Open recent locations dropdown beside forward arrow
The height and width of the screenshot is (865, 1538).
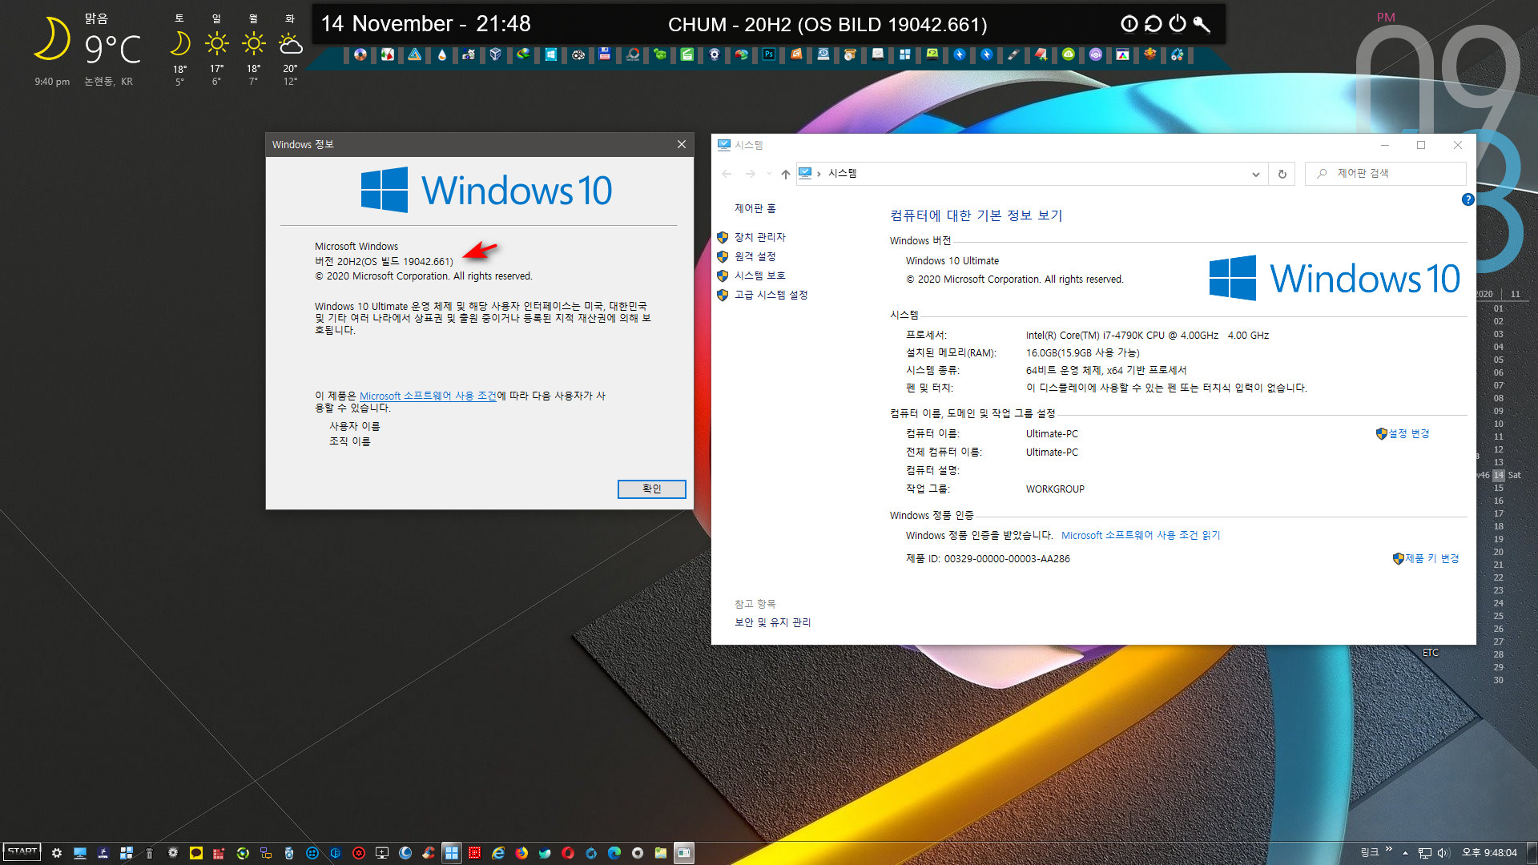coord(769,174)
